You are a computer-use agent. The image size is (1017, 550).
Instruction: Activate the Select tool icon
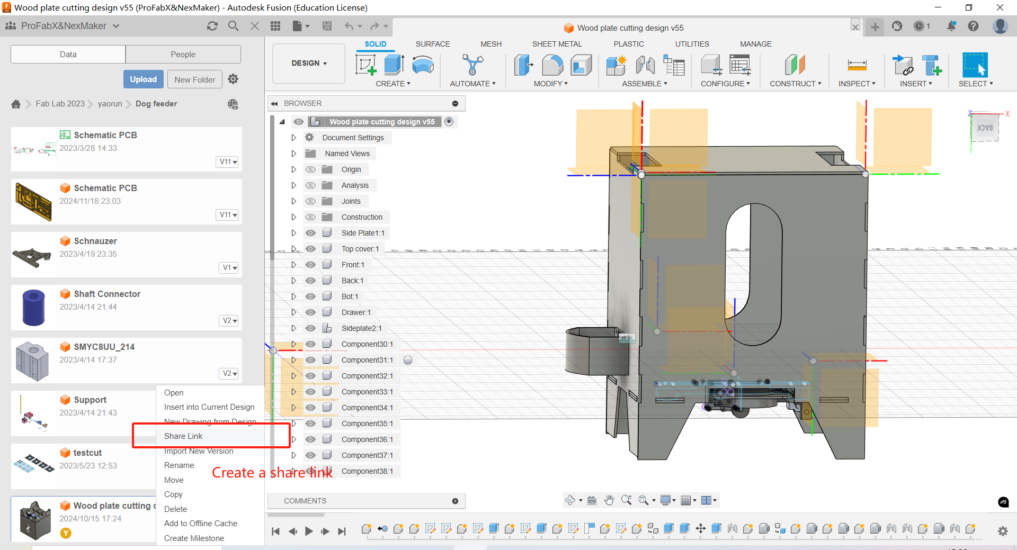click(x=975, y=65)
